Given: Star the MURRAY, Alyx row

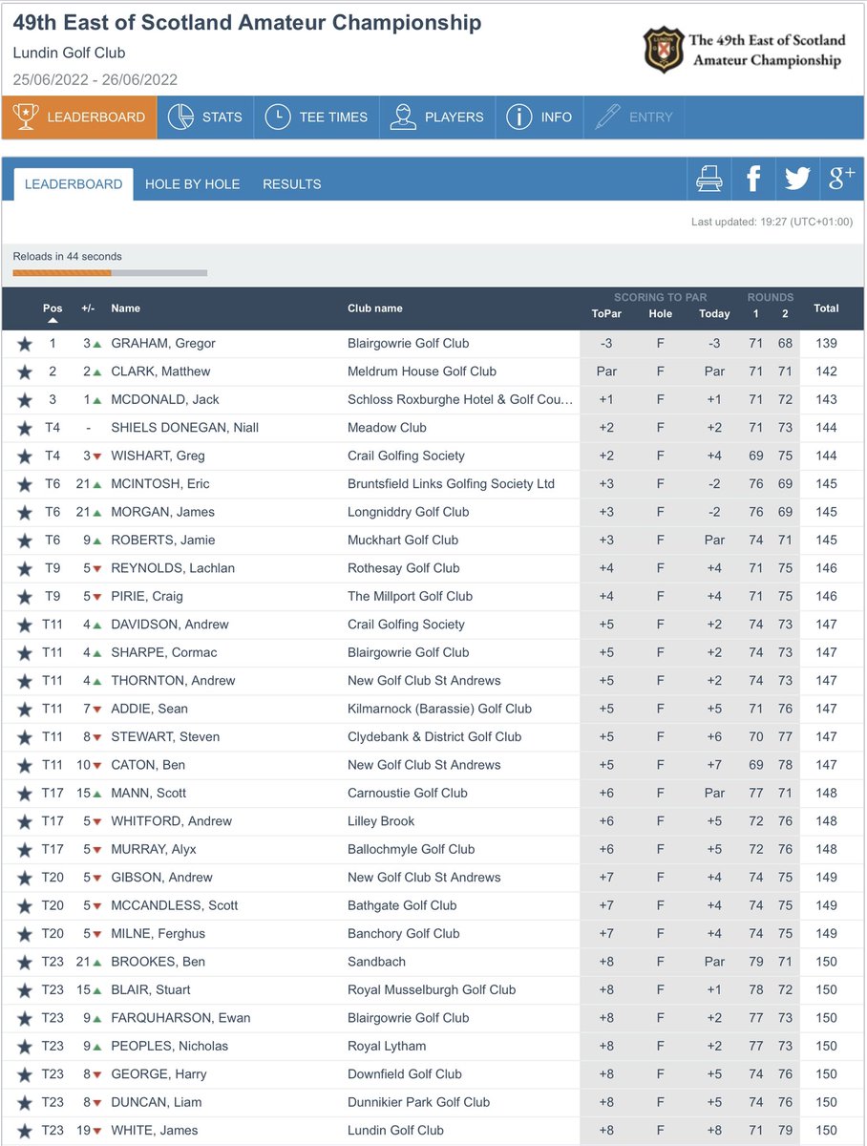Looking at the screenshot, I should pyautogui.click(x=25, y=850).
